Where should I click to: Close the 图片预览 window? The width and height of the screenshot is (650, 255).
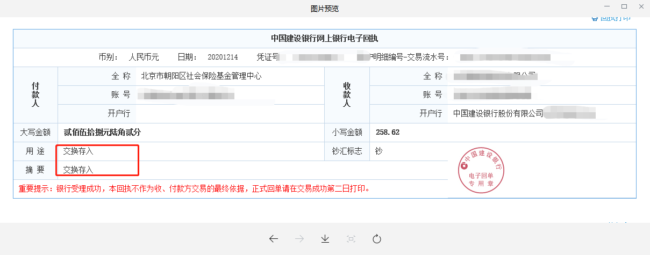coord(641,6)
